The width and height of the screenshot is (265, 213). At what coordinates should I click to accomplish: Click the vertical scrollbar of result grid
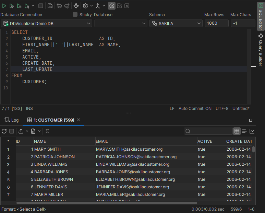click(253, 149)
